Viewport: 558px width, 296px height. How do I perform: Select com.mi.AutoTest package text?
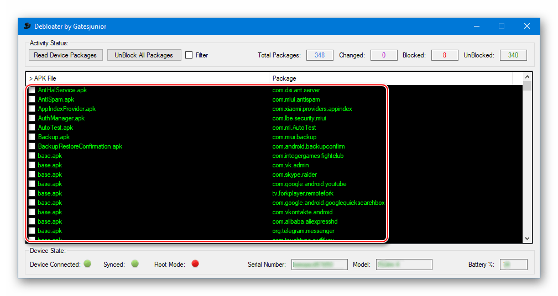(x=294, y=128)
